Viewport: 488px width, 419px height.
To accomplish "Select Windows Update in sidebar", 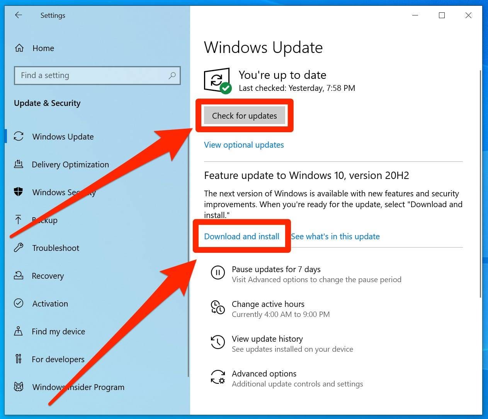I will tap(63, 137).
